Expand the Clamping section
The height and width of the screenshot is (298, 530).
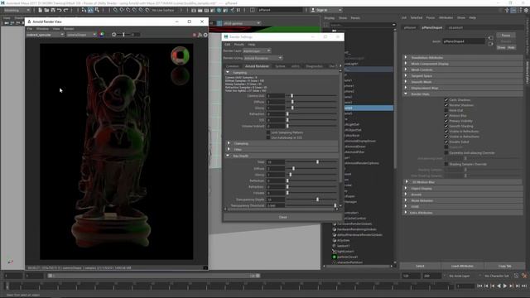pyautogui.click(x=229, y=143)
